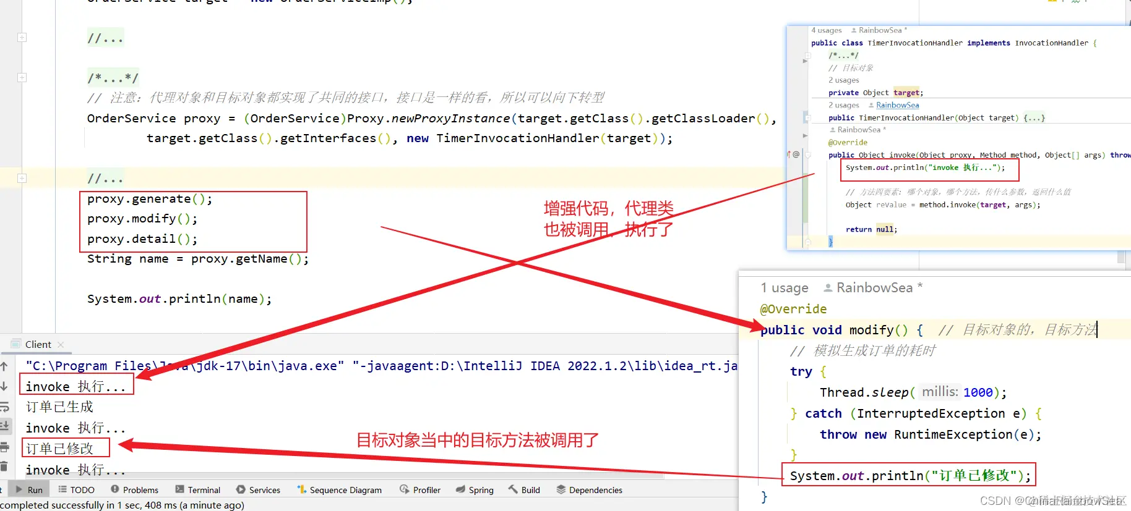Image resolution: width=1131 pixels, height=511 pixels.
Task: Open the Run tool window tab
Action: coord(29,489)
